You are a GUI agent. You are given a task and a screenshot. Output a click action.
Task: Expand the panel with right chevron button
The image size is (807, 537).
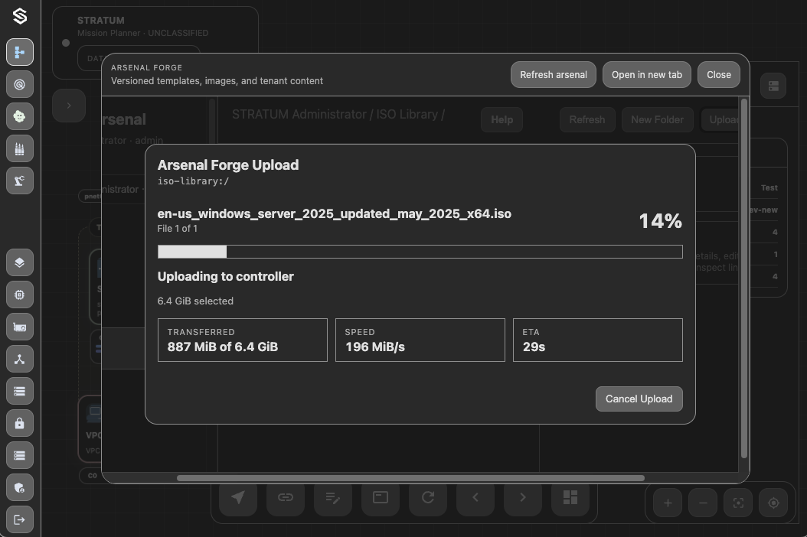pos(69,106)
